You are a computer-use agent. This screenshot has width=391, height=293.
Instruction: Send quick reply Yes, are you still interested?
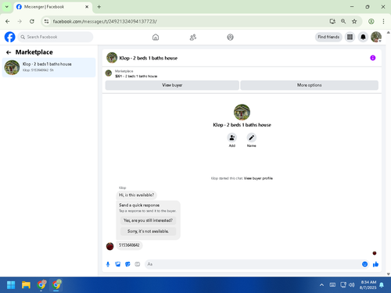(x=148, y=220)
